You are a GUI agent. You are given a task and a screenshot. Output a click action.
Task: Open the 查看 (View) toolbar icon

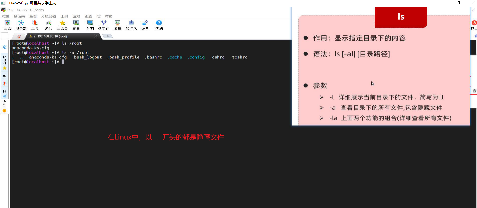click(x=76, y=25)
